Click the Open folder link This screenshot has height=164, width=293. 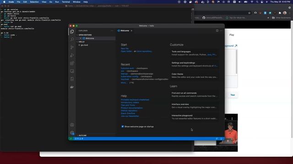click(x=127, y=51)
